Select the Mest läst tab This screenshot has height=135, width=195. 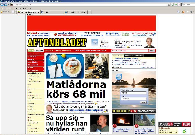129,56
